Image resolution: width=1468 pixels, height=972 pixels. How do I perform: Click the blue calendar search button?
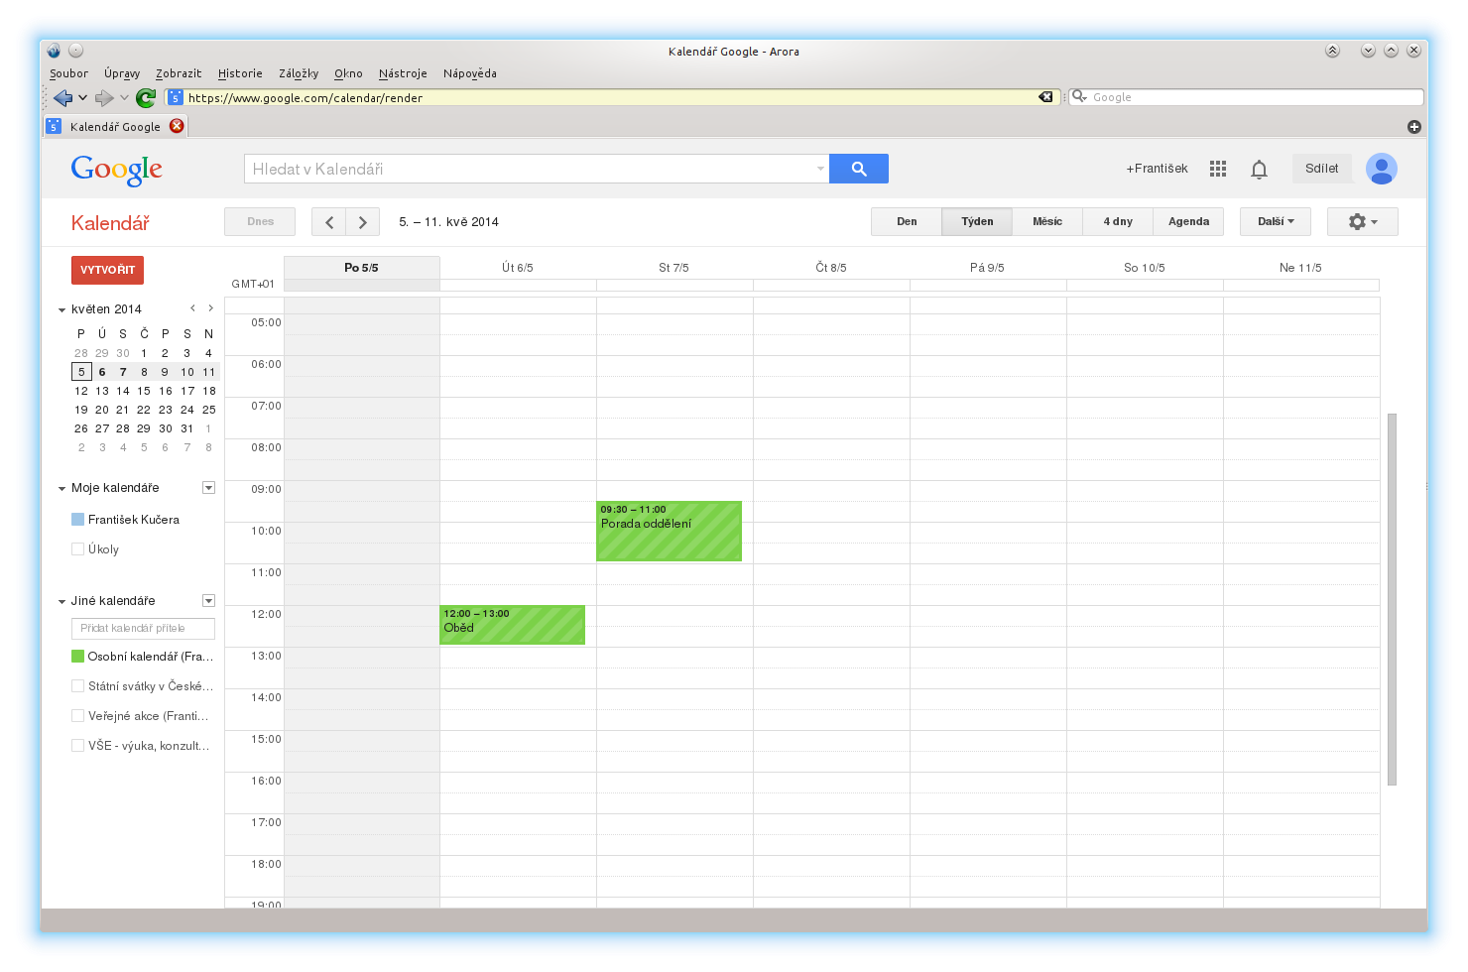pos(859,169)
